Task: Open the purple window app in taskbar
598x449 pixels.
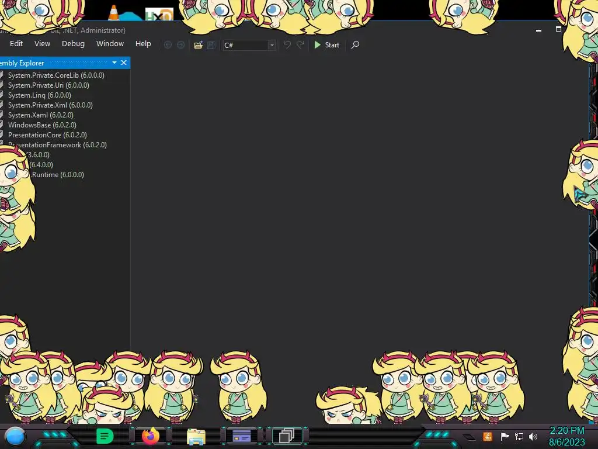Action: pyautogui.click(x=241, y=436)
